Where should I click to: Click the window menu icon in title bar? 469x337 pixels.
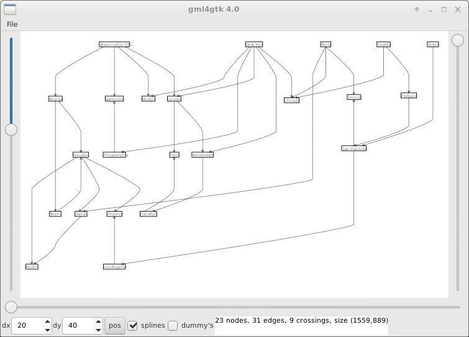(10, 9)
